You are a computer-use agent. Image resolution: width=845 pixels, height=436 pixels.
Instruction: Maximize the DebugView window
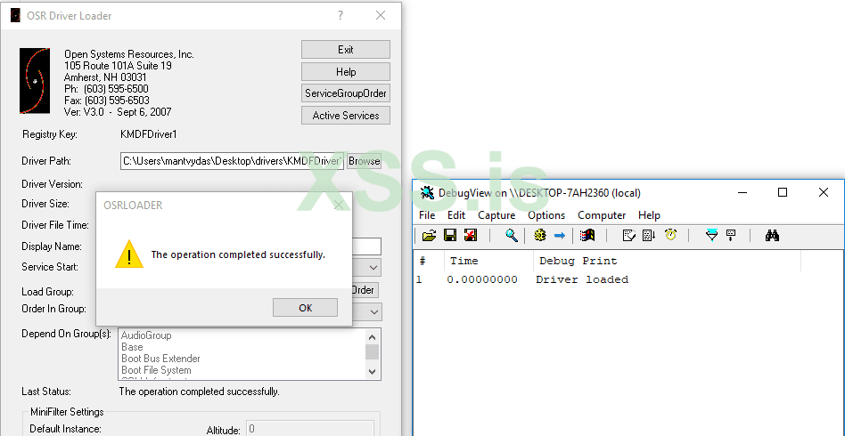click(783, 192)
